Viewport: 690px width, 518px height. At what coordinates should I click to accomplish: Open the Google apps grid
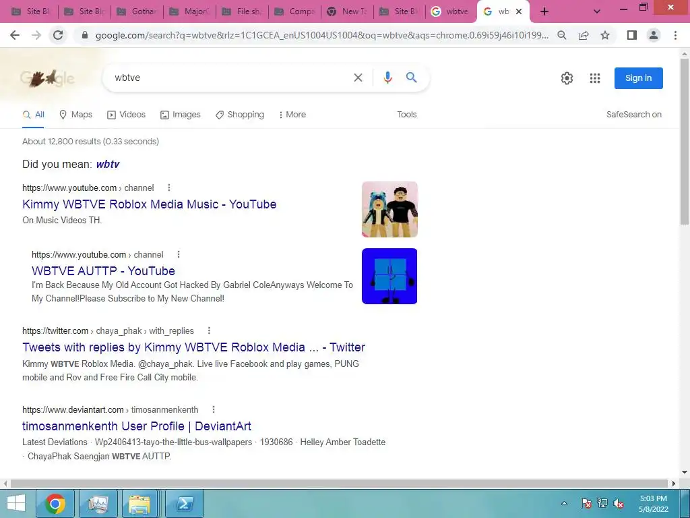coord(595,78)
